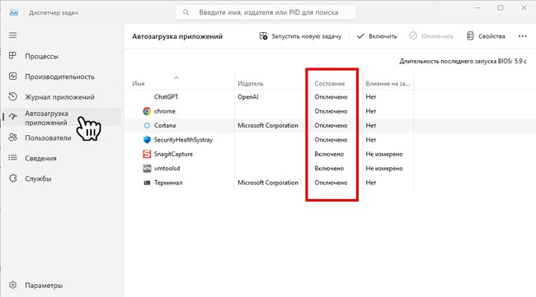Click the Включить button
Screen dimensions: 536x297
pos(377,36)
